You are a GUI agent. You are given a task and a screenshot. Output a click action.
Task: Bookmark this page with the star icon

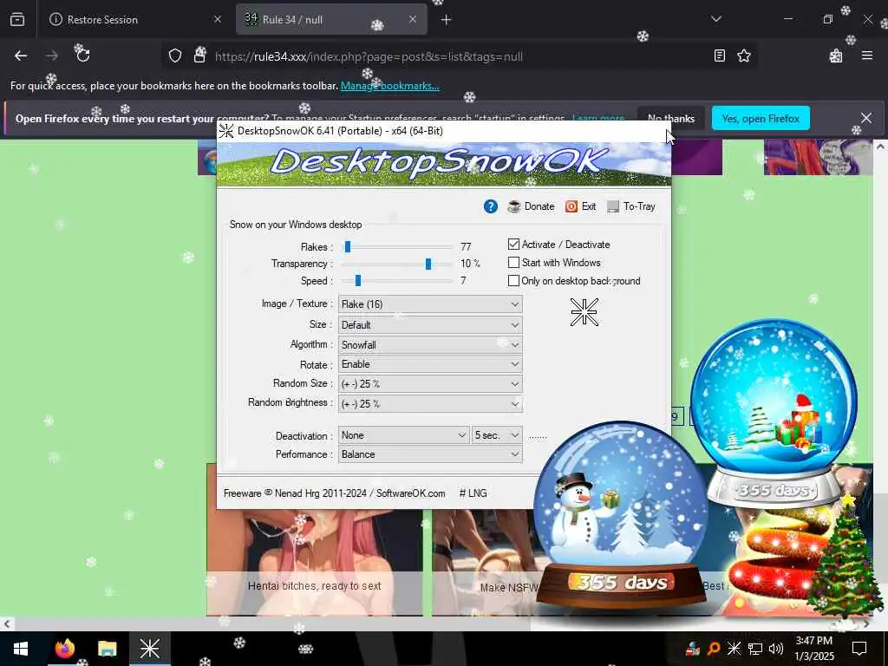743,55
